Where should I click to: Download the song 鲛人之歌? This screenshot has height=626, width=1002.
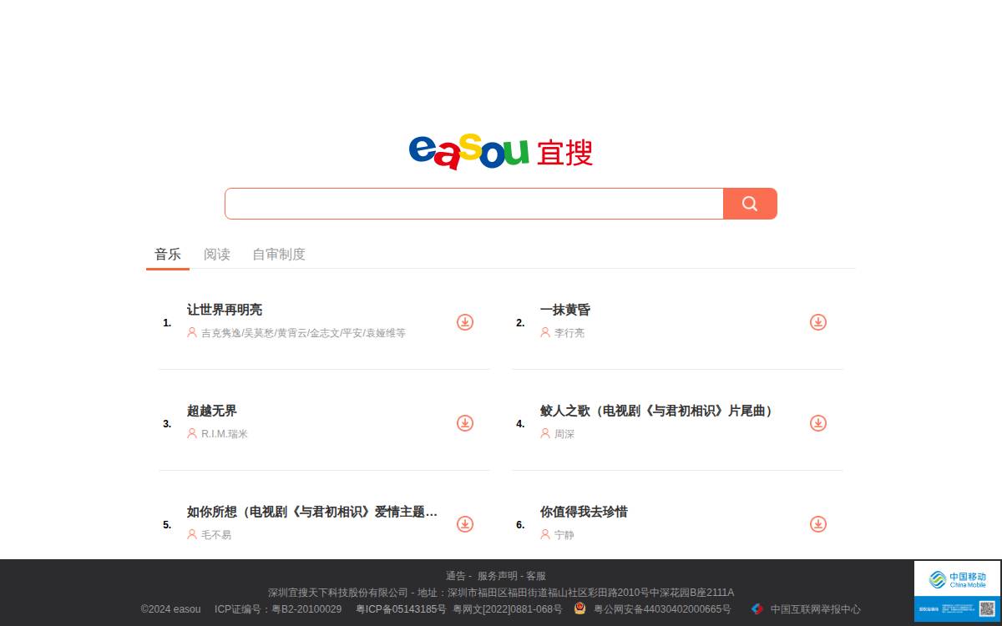(x=818, y=423)
